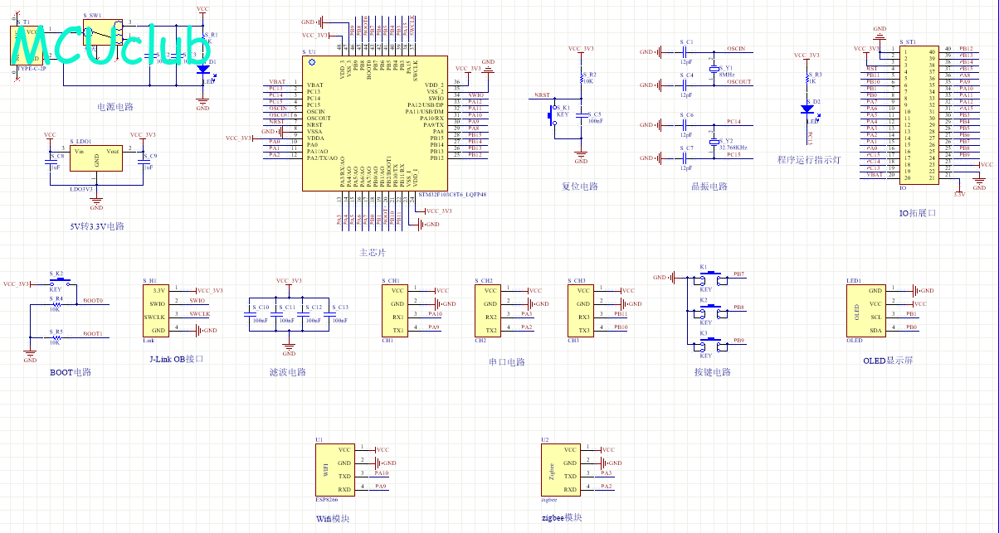
Task: Select the S_C8 1uF capacitor
Action: point(50,163)
